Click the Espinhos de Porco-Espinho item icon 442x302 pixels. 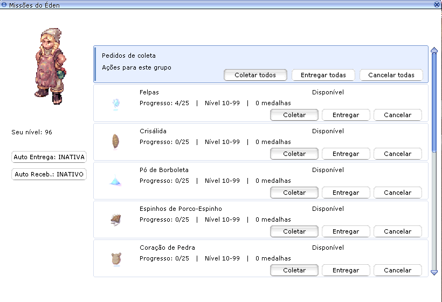click(116, 220)
